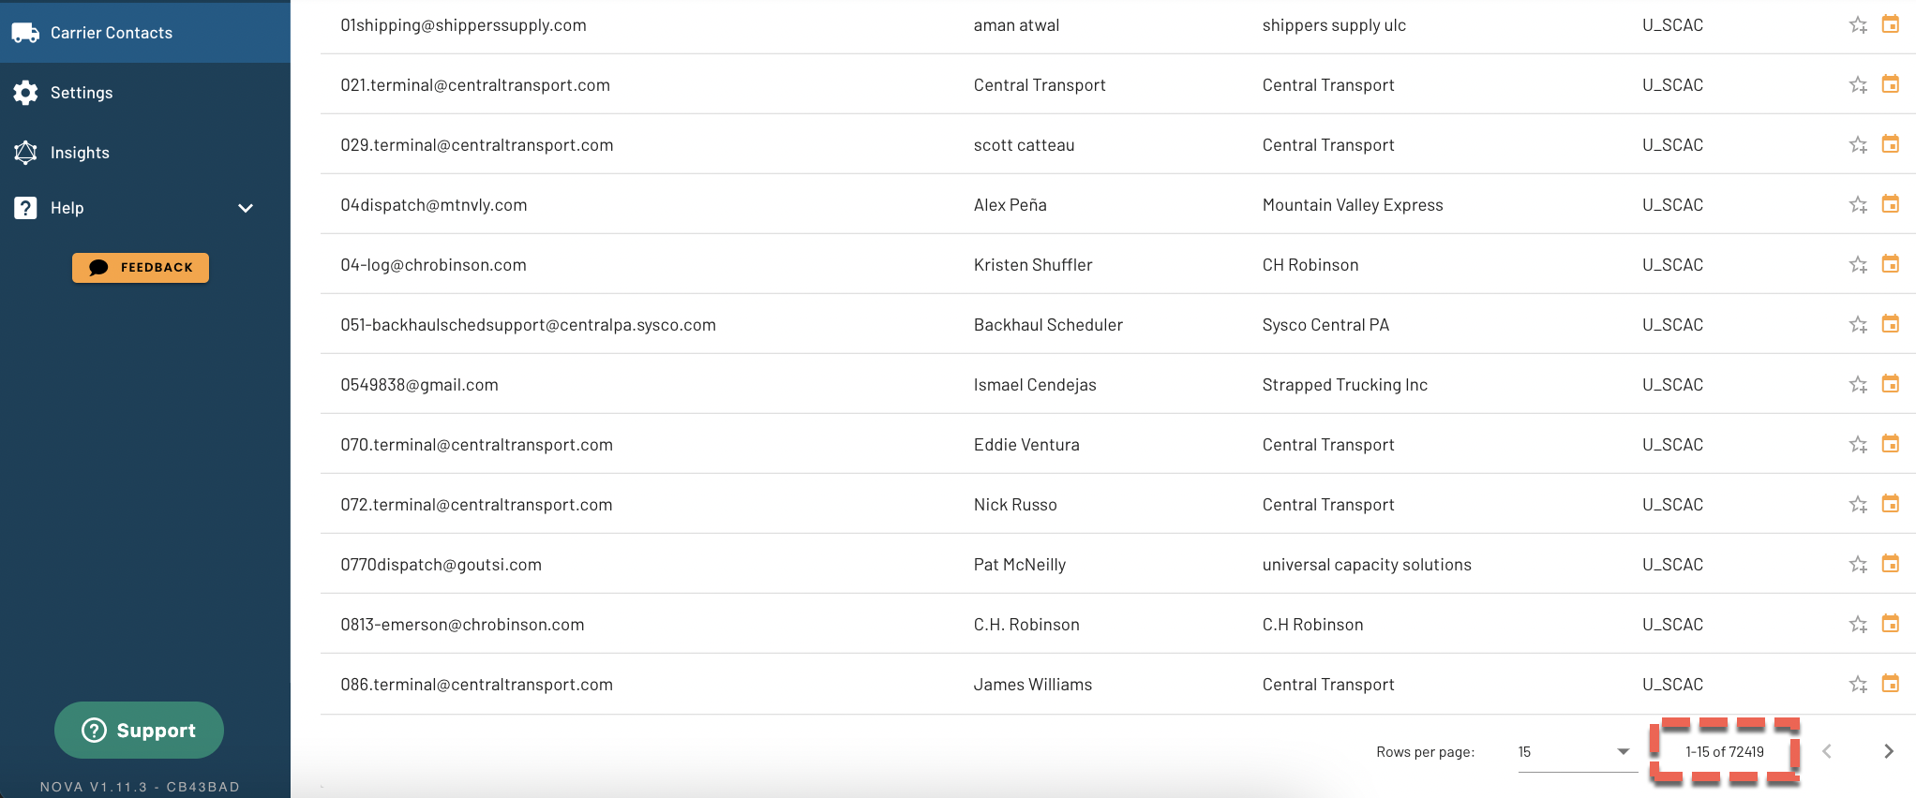This screenshot has height=798, width=1916.
Task: Open calendar for Backhaul Scheduler row
Action: [1891, 324]
